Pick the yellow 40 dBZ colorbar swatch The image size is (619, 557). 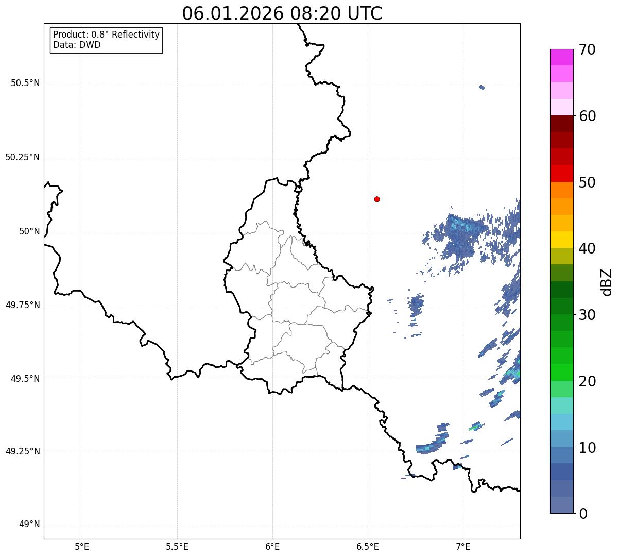pyautogui.click(x=561, y=240)
